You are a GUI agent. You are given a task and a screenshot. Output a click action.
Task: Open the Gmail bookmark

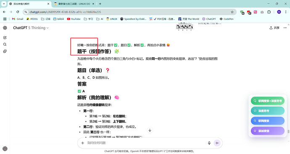[18, 19]
